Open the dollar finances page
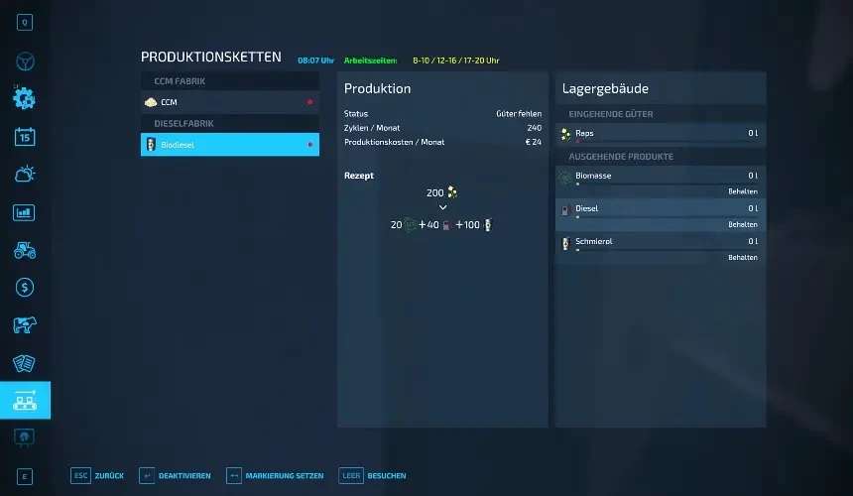The width and height of the screenshot is (853, 496). [x=25, y=288]
